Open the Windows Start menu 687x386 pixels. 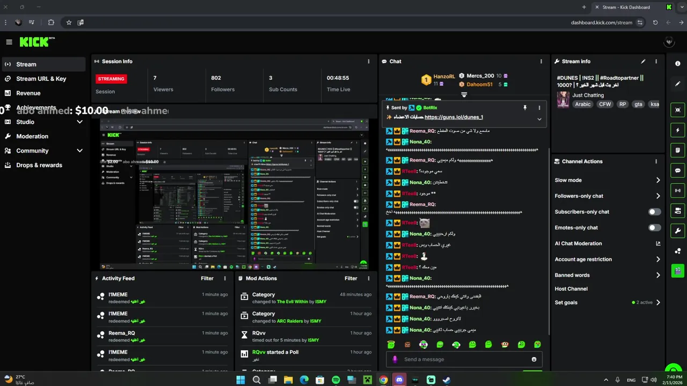point(240,380)
